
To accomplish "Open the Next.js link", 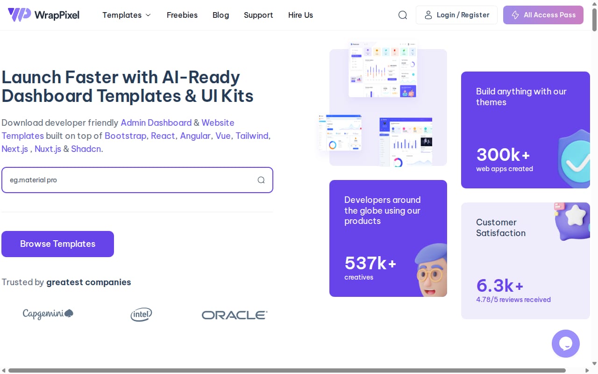I will pos(15,149).
